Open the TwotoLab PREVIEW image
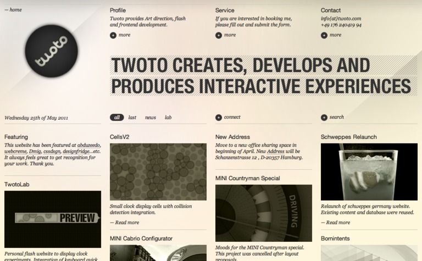 pyautogui.click(x=53, y=218)
